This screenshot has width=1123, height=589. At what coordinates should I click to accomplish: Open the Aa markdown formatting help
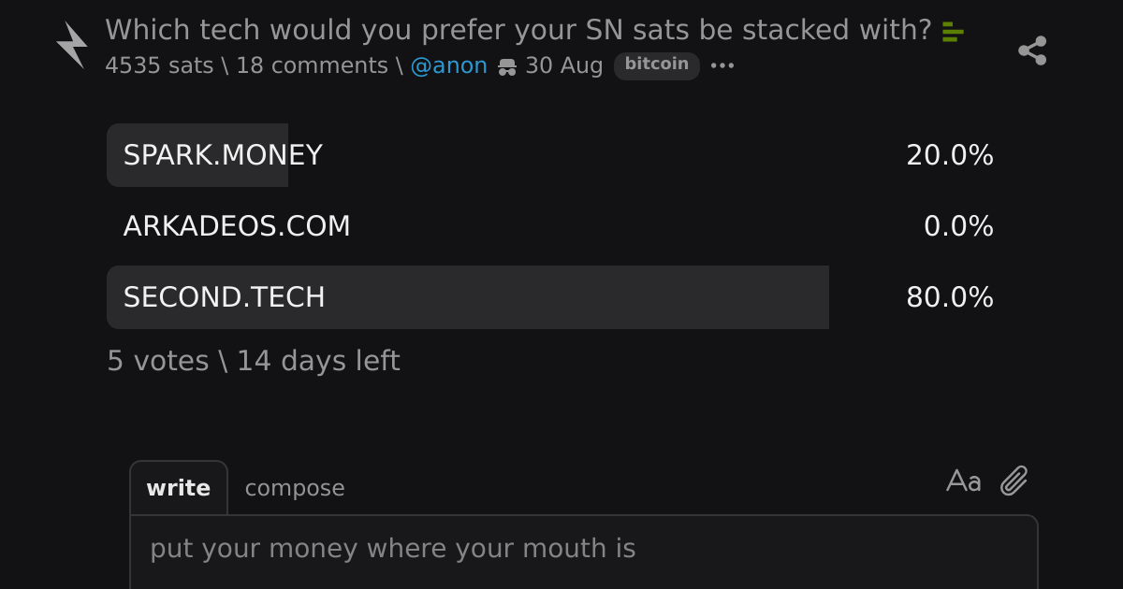pos(964,481)
